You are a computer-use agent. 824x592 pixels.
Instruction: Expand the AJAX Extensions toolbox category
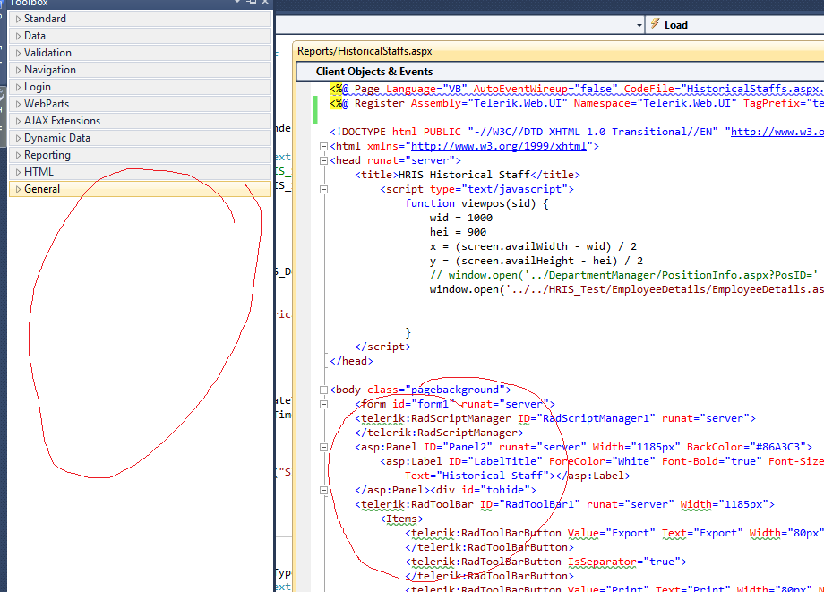tap(140, 121)
